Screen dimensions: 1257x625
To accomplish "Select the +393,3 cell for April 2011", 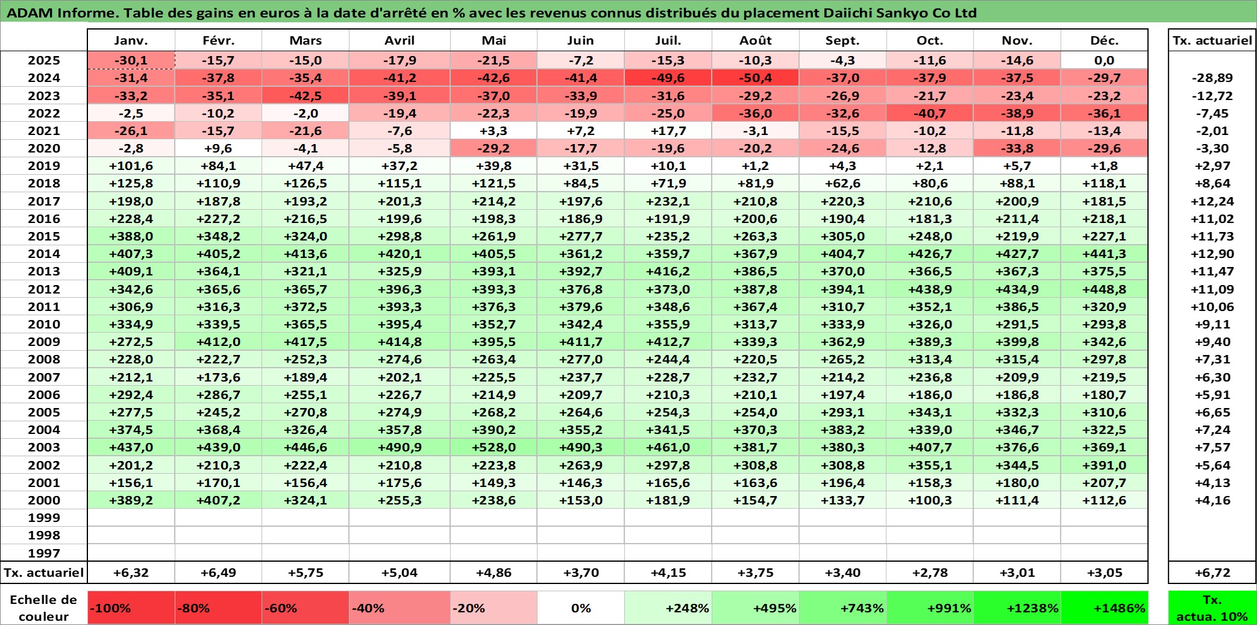I will point(400,307).
